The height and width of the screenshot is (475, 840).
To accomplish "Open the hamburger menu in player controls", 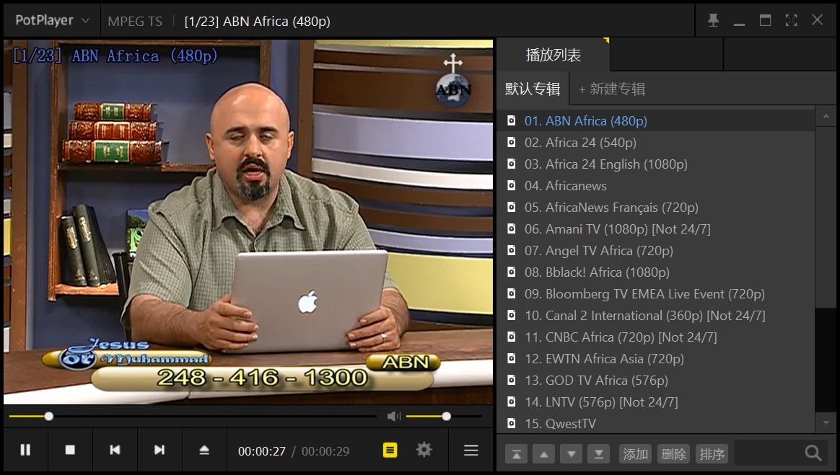I will [x=471, y=450].
